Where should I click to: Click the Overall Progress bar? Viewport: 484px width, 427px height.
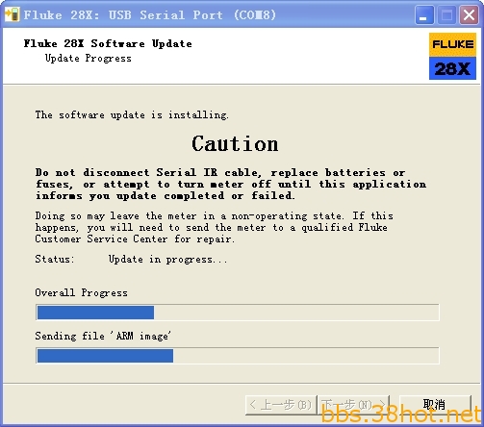(x=238, y=313)
